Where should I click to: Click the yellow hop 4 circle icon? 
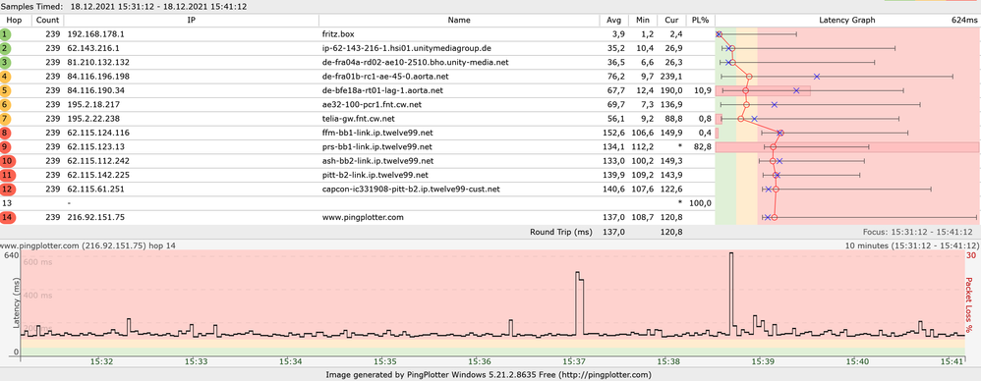[x=6, y=77]
